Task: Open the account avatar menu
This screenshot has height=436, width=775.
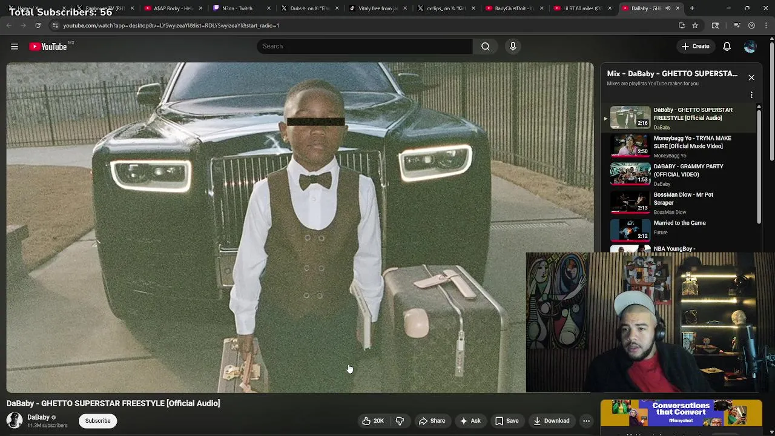Action: 750,46
